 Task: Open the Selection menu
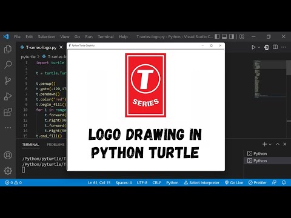click(x=47, y=37)
